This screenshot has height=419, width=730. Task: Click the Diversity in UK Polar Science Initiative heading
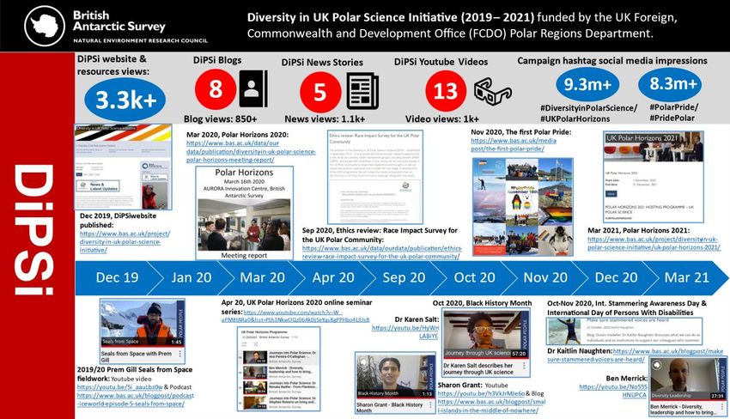coord(391,18)
